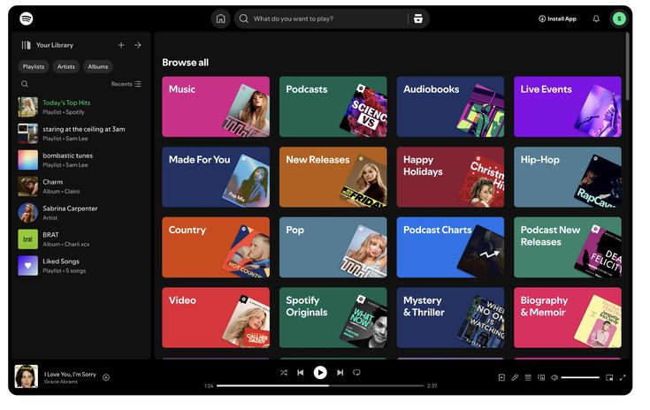The width and height of the screenshot is (650, 410).
Task: Seek within the song progress bar
Action: (x=320, y=385)
